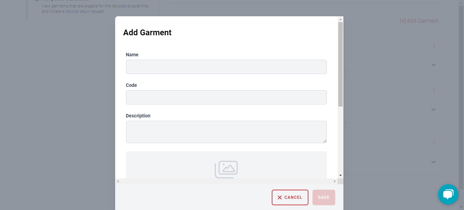464x210 pixels.
Task: Expand the bottom garment row chevron
Action: coord(433,162)
